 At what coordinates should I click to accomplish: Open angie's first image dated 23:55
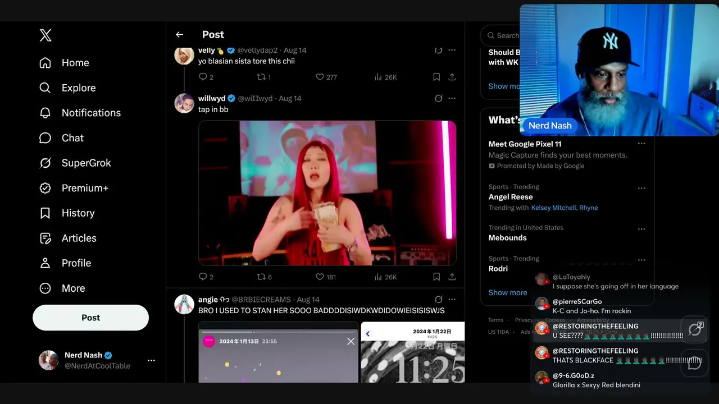[x=278, y=352]
